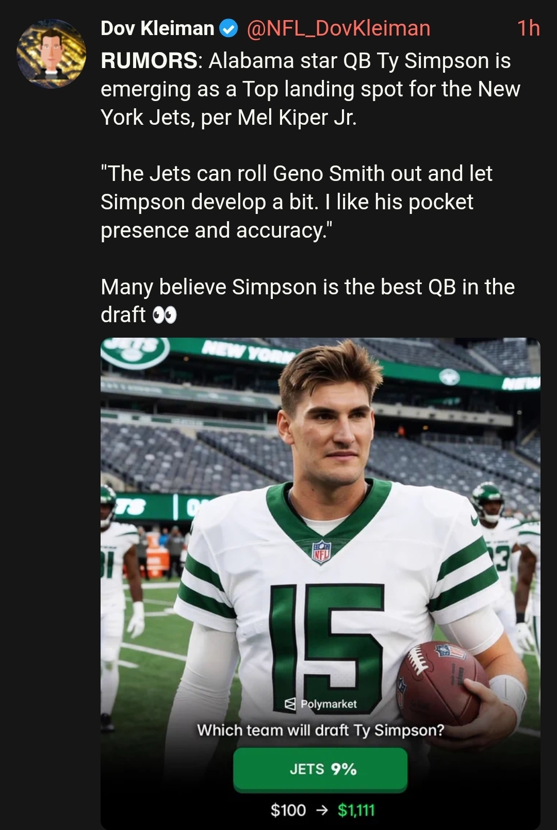
Task: Click the $100 stake amount
Action: [288, 810]
